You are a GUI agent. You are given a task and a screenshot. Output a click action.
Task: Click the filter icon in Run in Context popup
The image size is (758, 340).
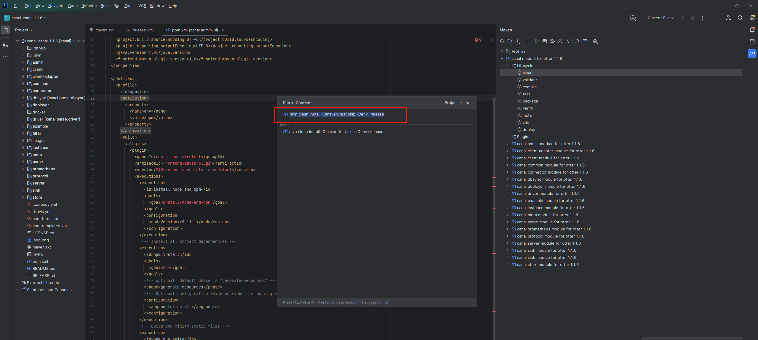click(468, 103)
